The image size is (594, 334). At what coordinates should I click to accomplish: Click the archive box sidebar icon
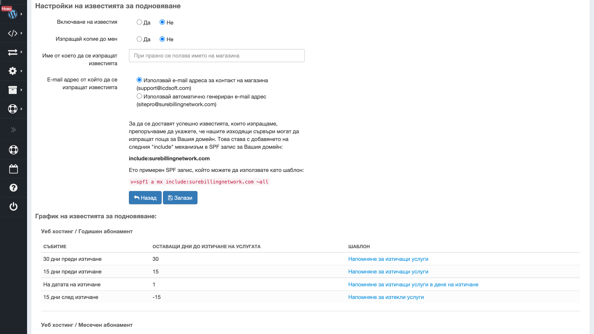[12, 90]
